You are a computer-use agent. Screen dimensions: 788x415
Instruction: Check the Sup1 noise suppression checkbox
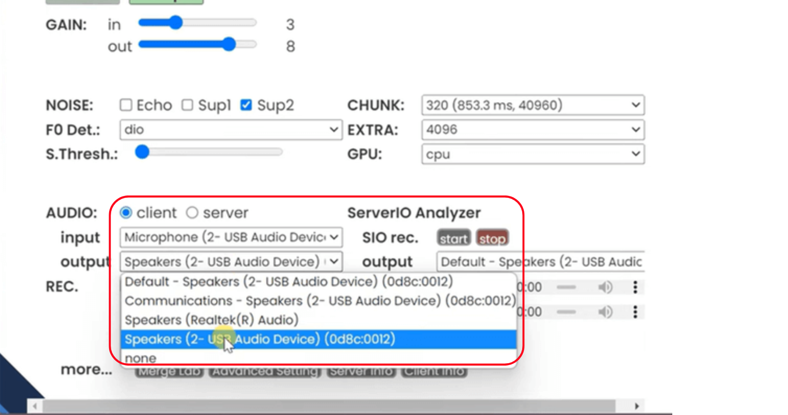pos(187,105)
